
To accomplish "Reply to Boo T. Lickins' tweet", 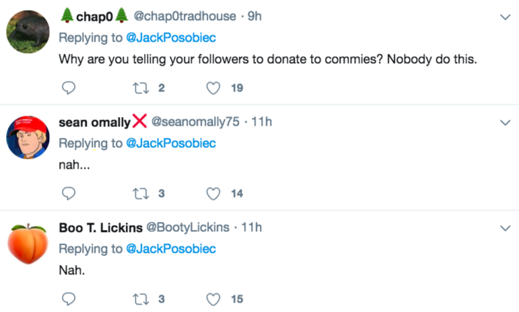I will coord(68,299).
